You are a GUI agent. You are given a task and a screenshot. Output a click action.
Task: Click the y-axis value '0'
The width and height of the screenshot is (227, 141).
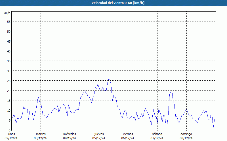[10, 130]
